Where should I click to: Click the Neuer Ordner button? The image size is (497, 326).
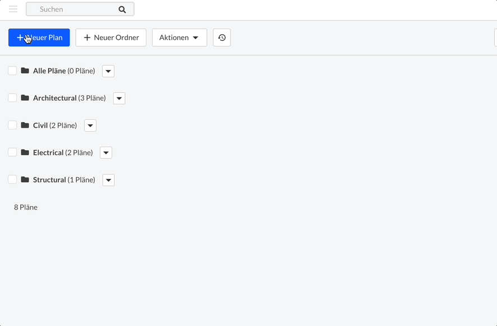(x=111, y=38)
